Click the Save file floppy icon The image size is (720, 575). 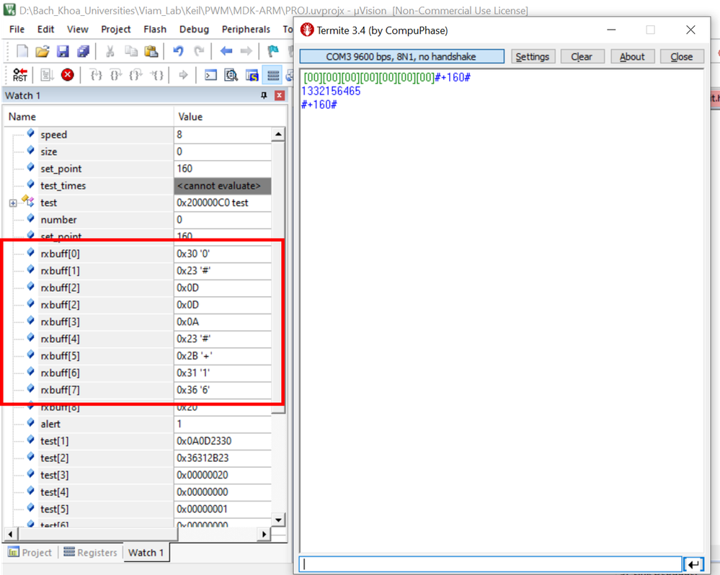[63, 51]
